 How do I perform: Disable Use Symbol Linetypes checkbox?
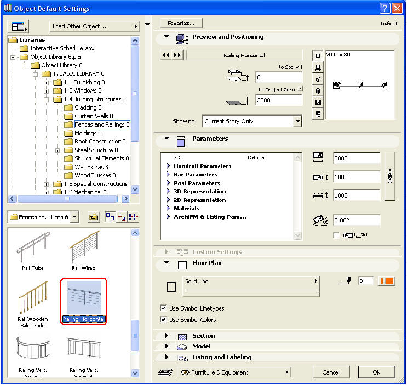[x=163, y=308]
